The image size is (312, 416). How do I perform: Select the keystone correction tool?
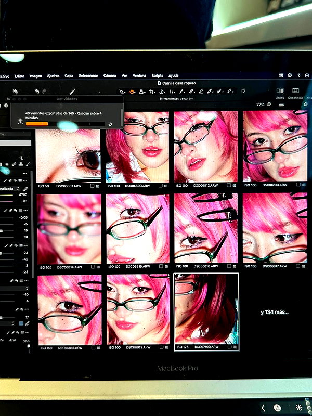(171, 92)
